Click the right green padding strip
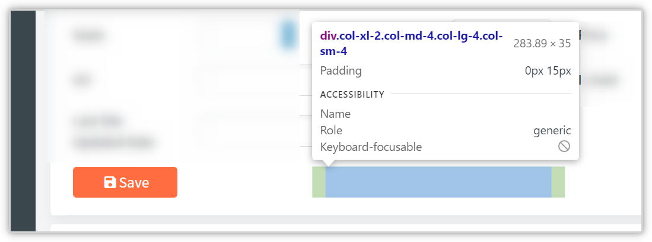This screenshot has width=652, height=242. pyautogui.click(x=558, y=182)
